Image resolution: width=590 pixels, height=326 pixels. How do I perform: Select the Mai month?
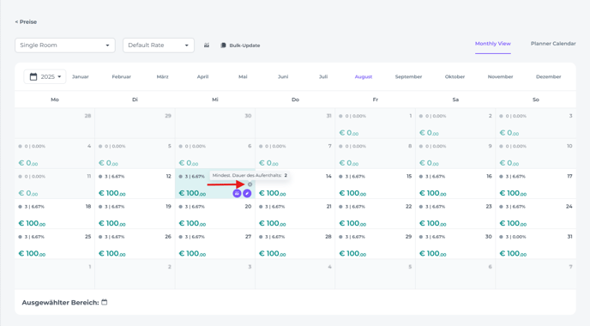click(x=243, y=77)
